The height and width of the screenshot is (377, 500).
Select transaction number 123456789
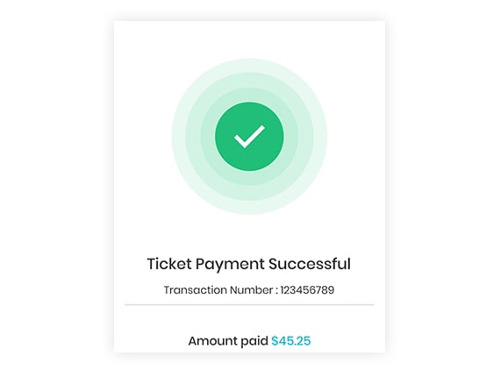pos(307,290)
